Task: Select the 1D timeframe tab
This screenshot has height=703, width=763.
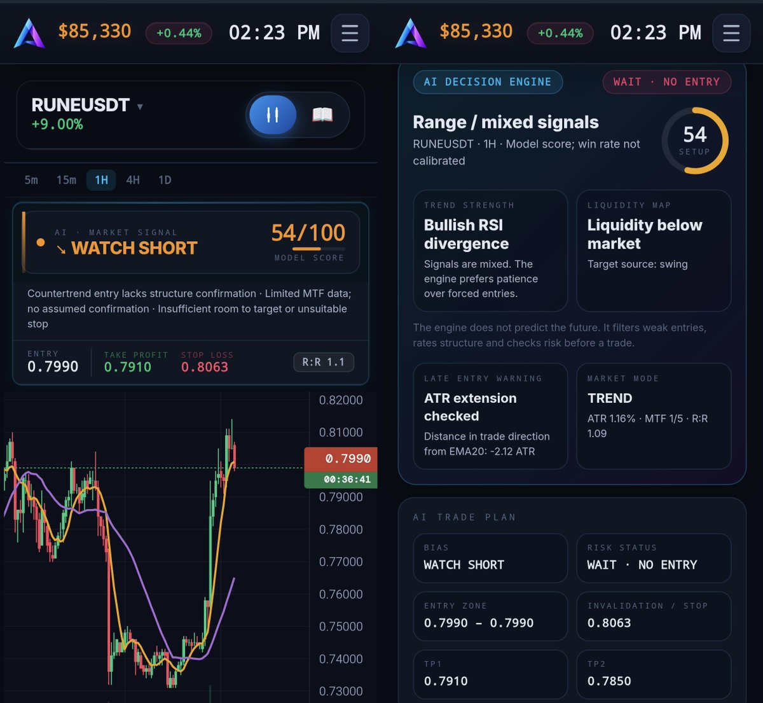Action: pyautogui.click(x=165, y=180)
